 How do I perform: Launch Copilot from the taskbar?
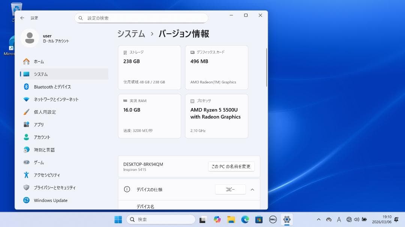(217, 220)
